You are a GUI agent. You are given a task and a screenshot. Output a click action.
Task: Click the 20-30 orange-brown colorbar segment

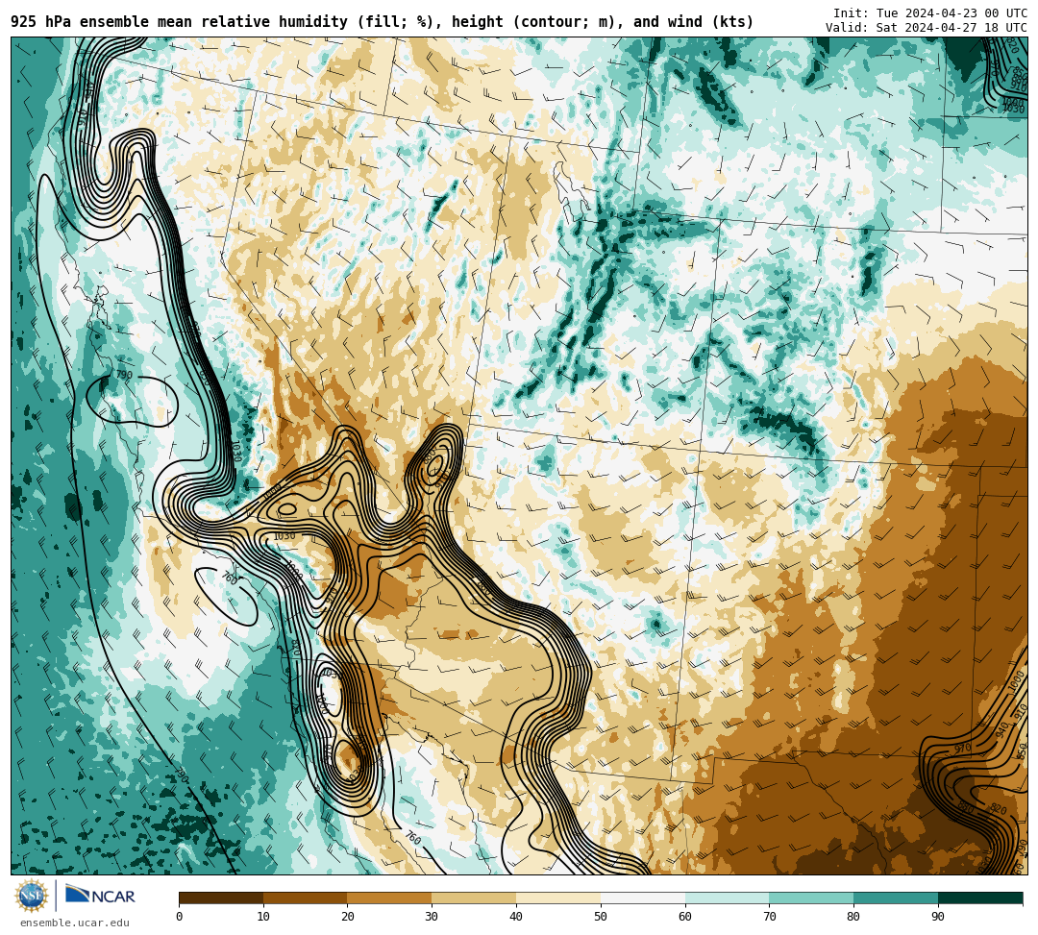point(390,898)
